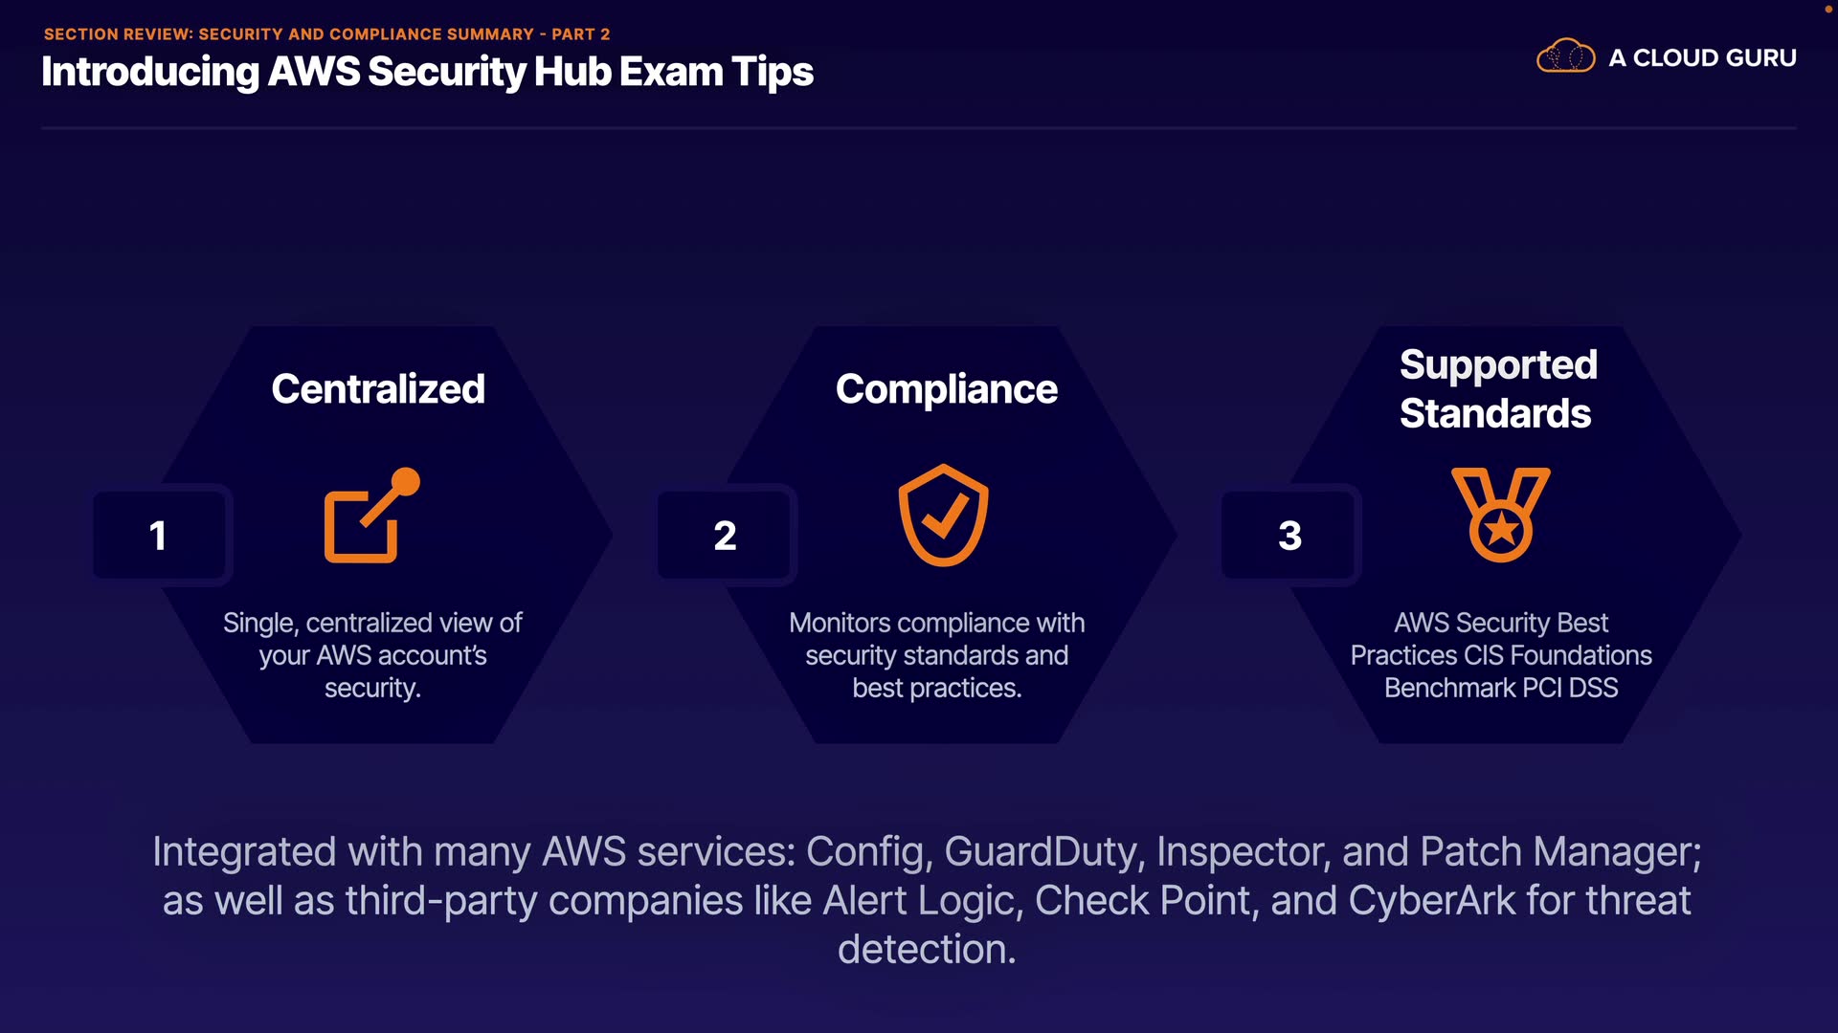Click the section review orange subtitle
The height and width of the screenshot is (1033, 1838).
(x=326, y=34)
